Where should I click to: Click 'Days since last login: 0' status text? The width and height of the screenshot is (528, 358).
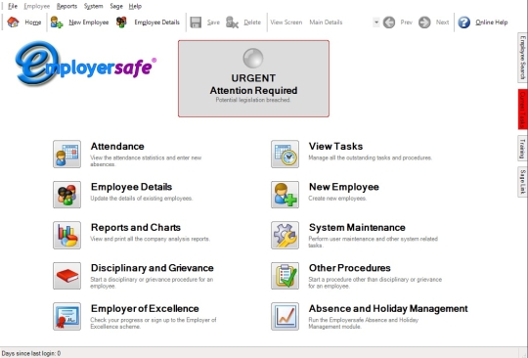pos(31,353)
